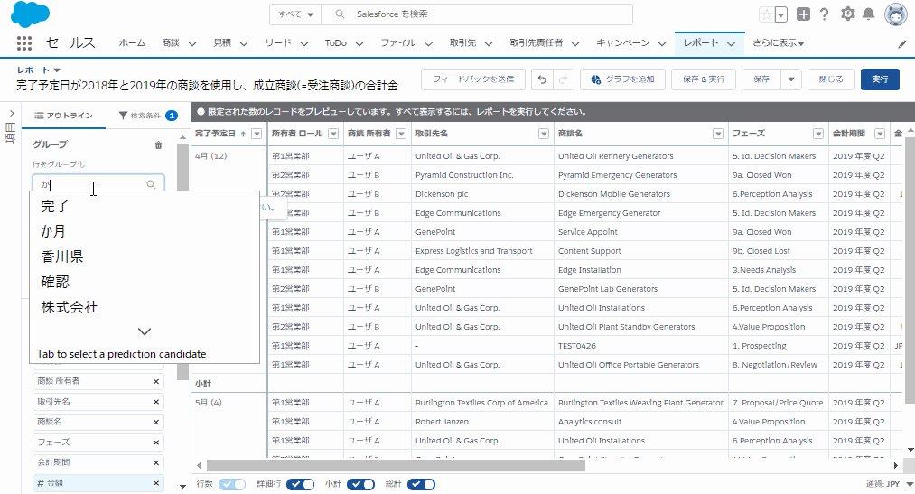The image size is (915, 494).
Task: Click the group row search field
Action: tap(98, 184)
